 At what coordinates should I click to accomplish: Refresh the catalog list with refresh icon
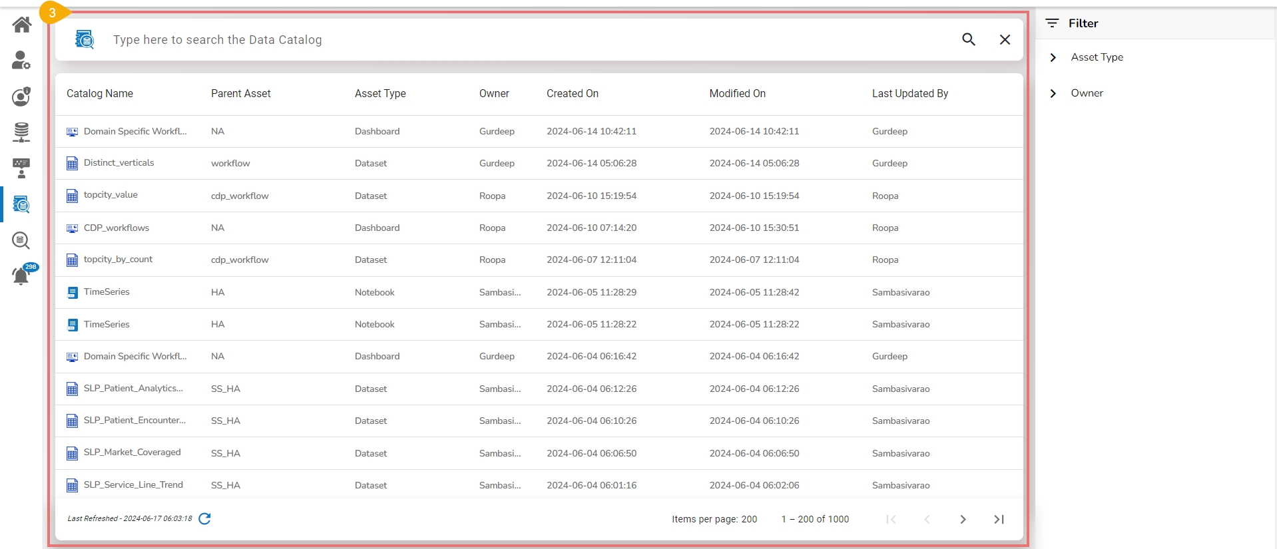(x=204, y=518)
